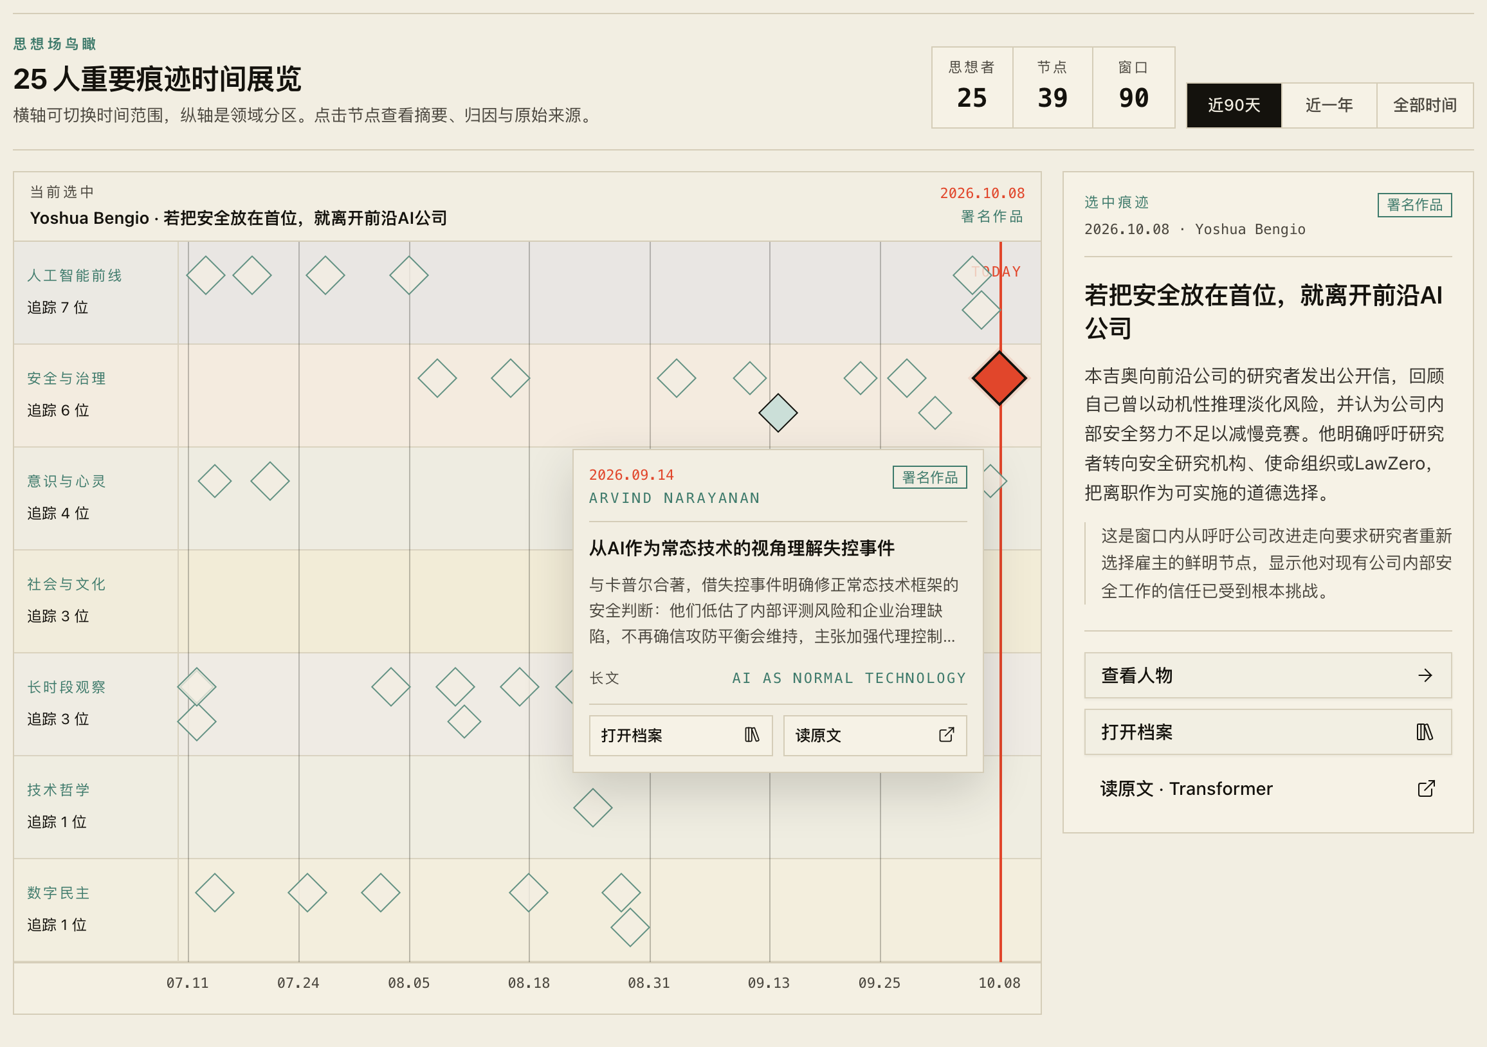Open 打开档案 in the popup card
The image size is (1487, 1047).
coord(680,736)
